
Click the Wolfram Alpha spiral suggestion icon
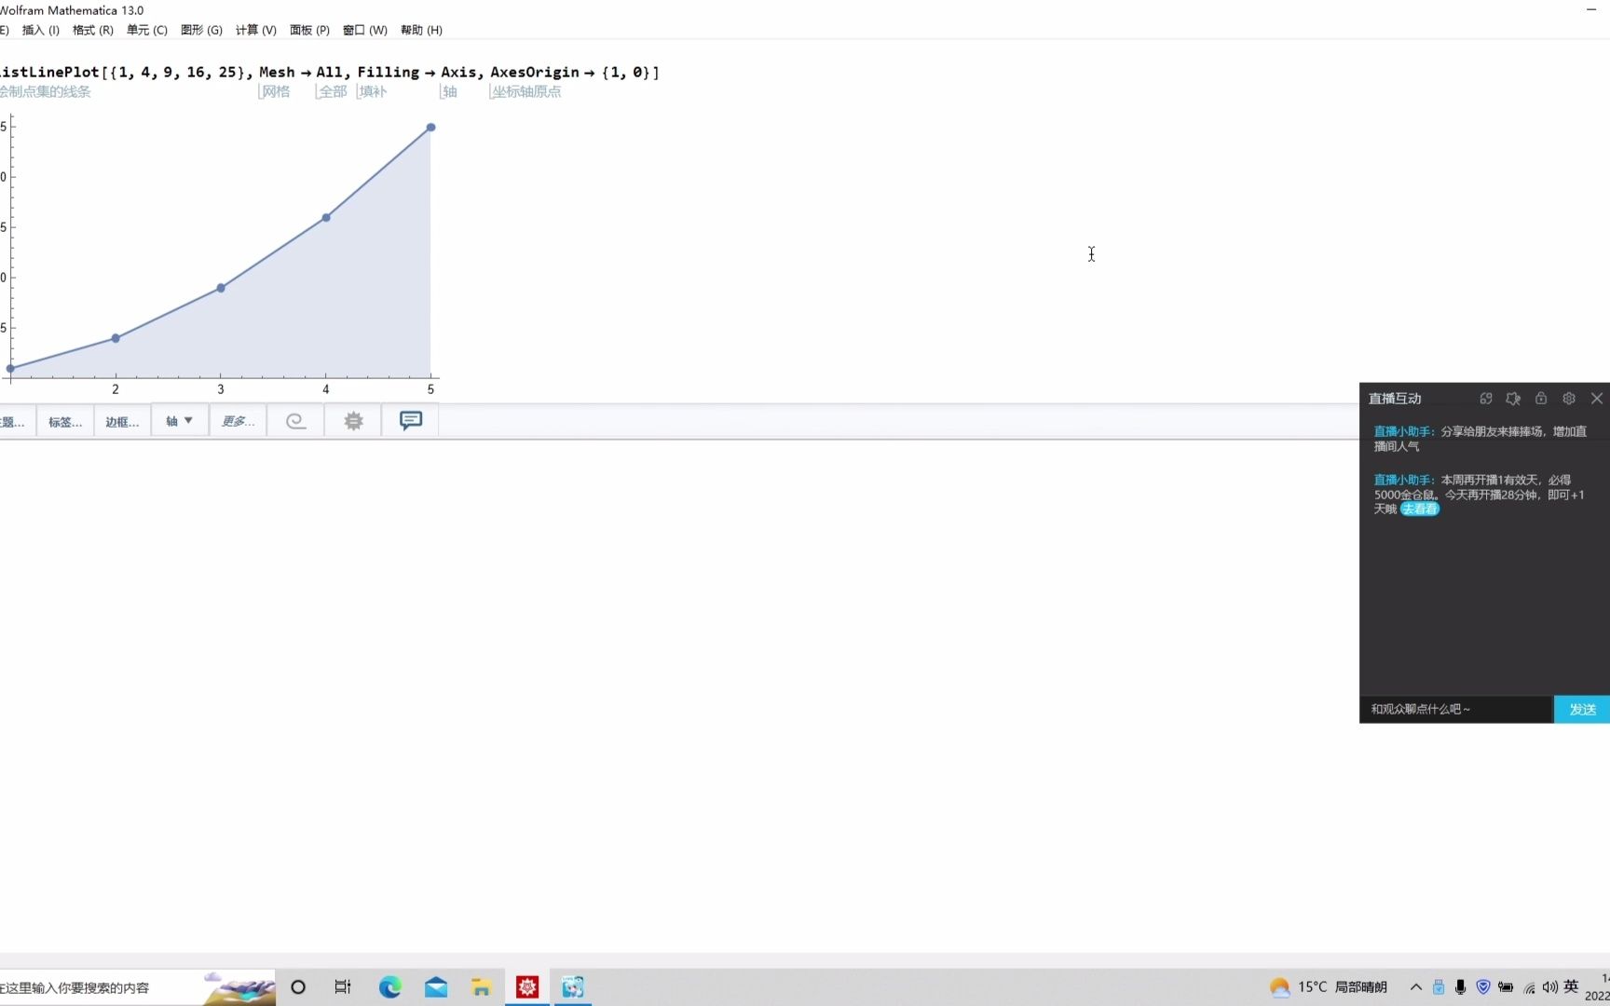click(x=295, y=421)
